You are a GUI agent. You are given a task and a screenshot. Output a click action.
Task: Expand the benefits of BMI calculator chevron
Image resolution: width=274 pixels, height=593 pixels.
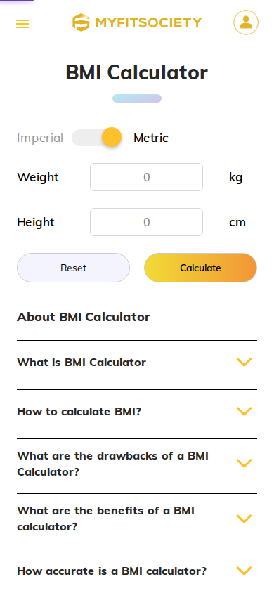tap(244, 519)
